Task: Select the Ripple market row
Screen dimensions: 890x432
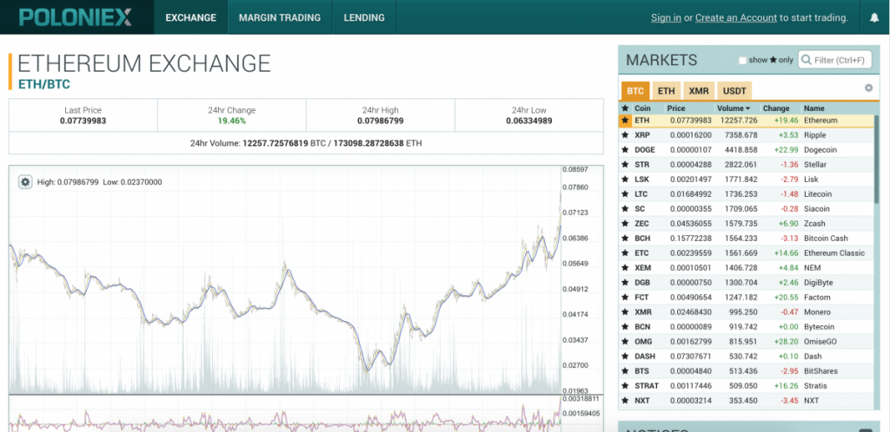Action: tap(745, 135)
